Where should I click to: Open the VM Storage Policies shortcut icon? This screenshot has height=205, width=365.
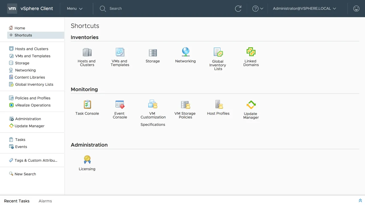pyautogui.click(x=185, y=104)
